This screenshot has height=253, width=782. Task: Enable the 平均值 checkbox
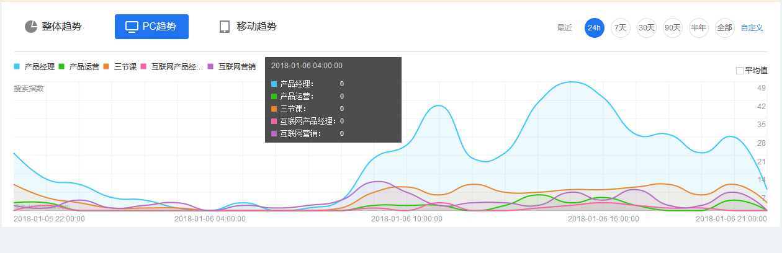[740, 71]
